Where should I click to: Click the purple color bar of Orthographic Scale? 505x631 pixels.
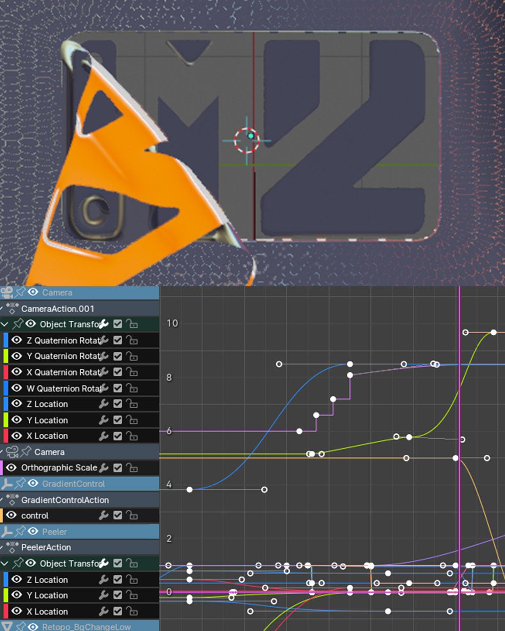[x=1, y=467]
